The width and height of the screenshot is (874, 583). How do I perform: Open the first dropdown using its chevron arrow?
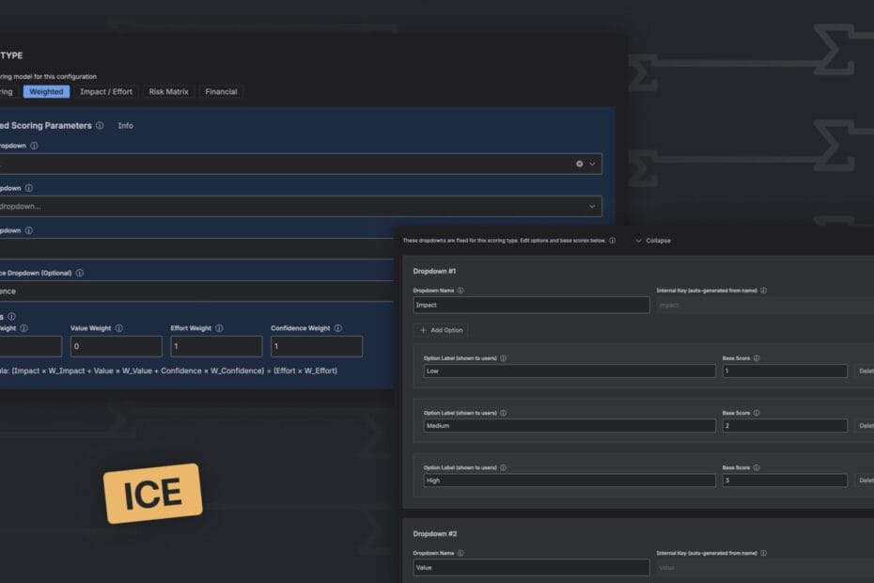(x=593, y=164)
